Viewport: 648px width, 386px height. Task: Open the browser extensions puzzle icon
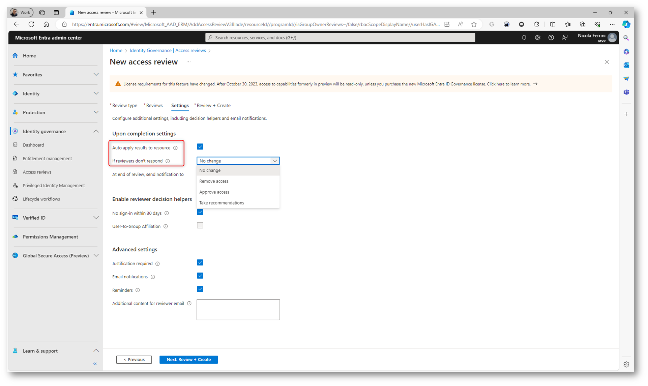coord(536,24)
